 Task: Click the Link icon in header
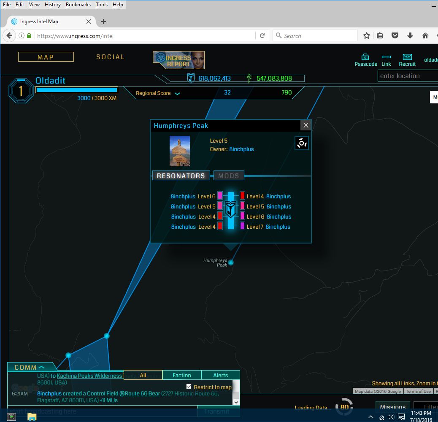click(386, 57)
